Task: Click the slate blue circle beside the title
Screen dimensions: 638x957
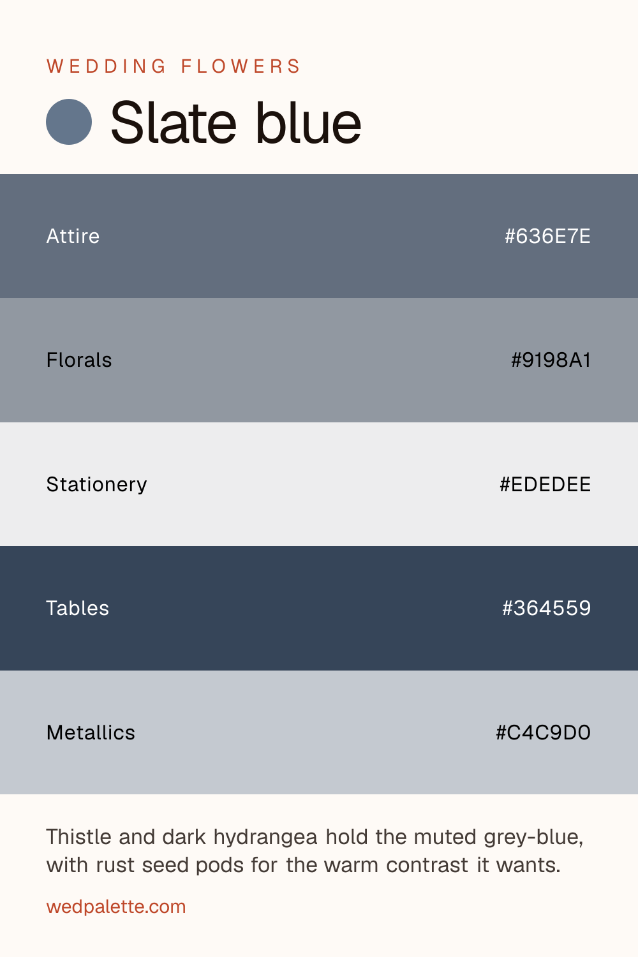Action: coord(69,122)
